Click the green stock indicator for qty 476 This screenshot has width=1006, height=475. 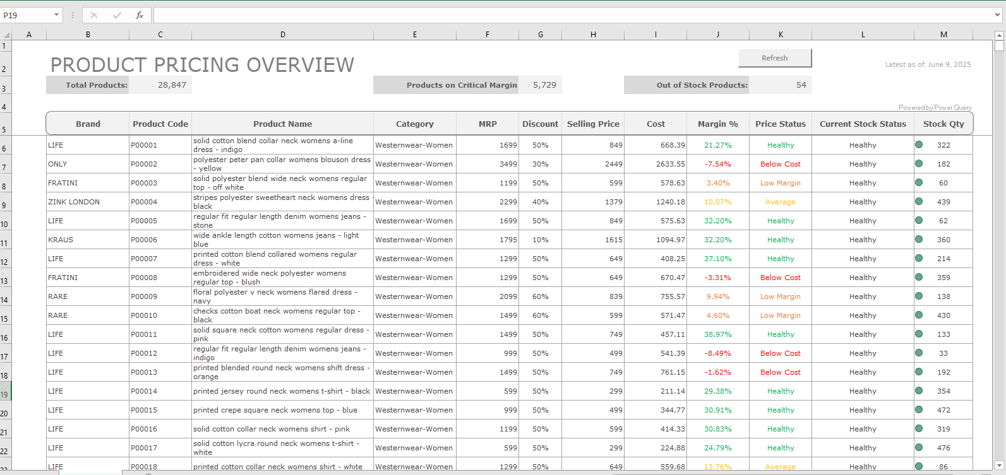[x=919, y=448]
